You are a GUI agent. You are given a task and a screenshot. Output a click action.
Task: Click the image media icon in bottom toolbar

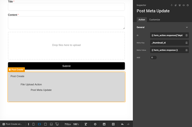pos(104,124)
